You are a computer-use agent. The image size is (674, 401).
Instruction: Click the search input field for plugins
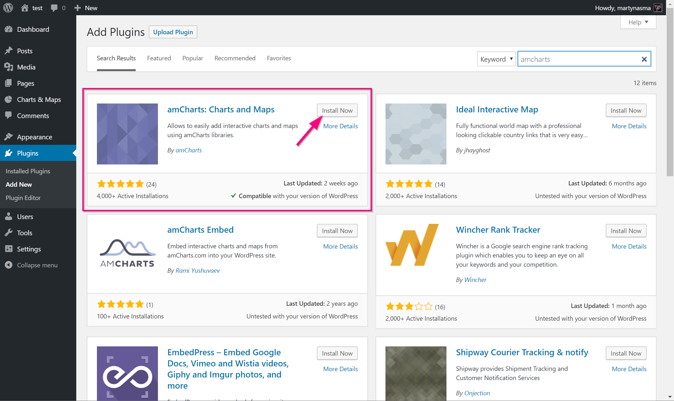(x=578, y=59)
